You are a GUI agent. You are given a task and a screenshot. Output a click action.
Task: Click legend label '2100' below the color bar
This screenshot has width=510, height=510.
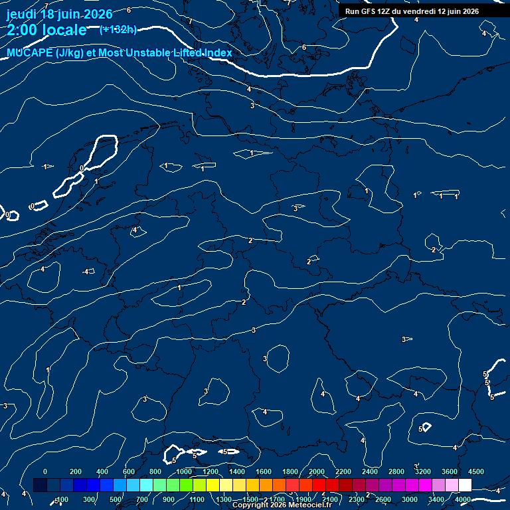click(330, 499)
